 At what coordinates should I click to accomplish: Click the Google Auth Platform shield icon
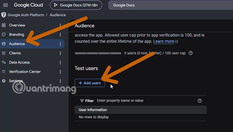pyautogui.click(x=4, y=15)
